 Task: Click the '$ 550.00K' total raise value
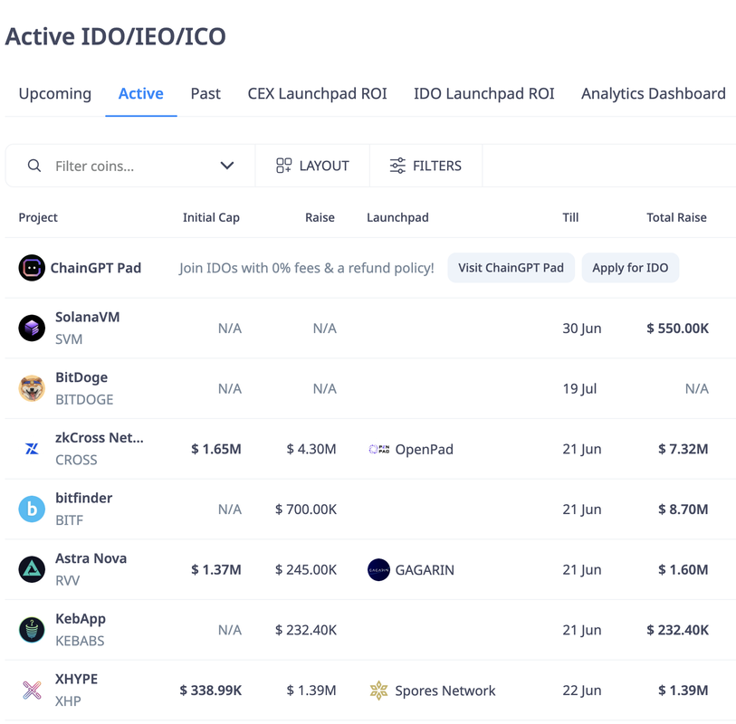(x=677, y=329)
